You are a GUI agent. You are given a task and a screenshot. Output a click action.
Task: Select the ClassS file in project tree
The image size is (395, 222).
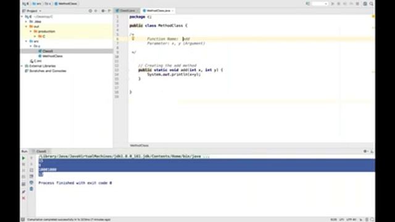point(48,51)
